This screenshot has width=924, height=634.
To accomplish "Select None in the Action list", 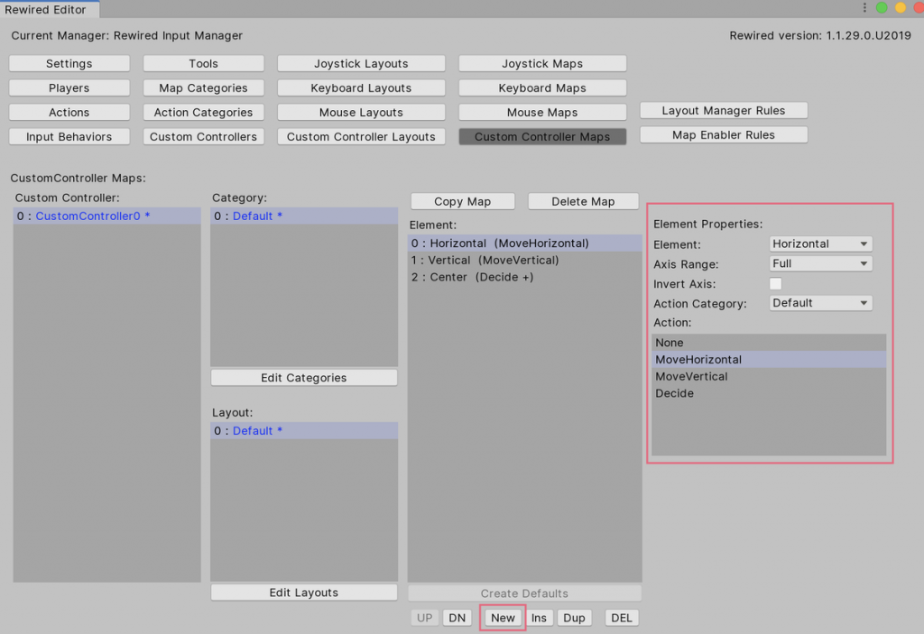I will click(769, 343).
